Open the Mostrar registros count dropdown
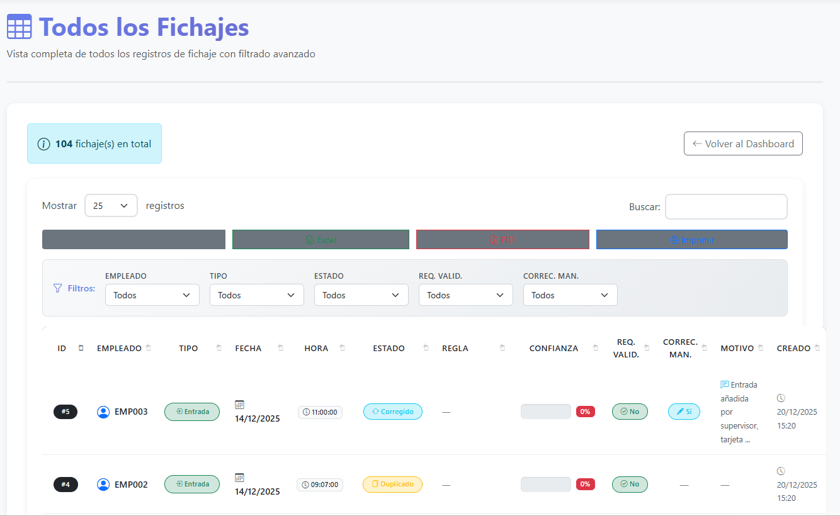This screenshot has height=516, width=840. pyautogui.click(x=111, y=206)
